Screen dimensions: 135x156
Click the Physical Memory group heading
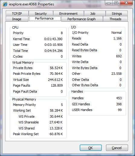tap(24, 99)
